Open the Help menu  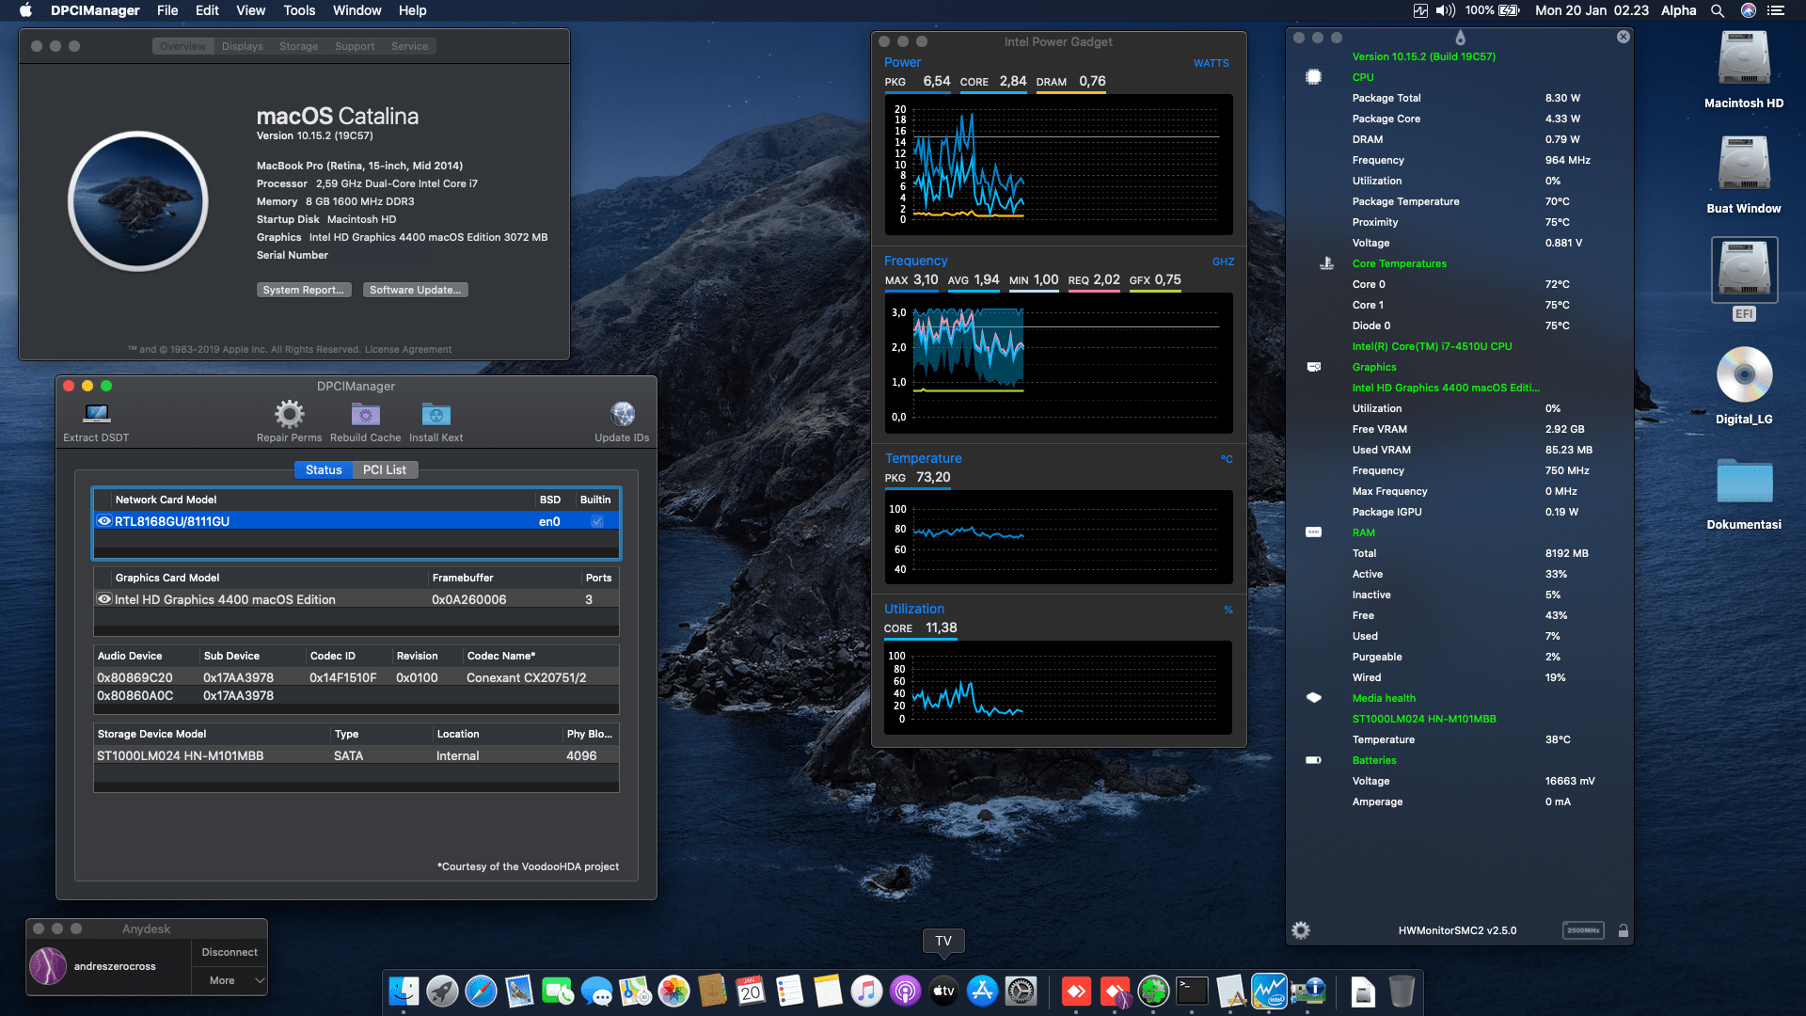click(x=412, y=10)
